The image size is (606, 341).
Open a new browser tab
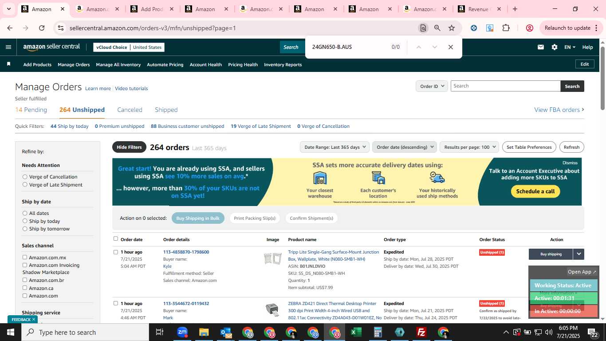[515, 9]
